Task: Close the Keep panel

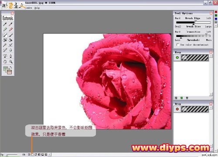Action: 211,52
